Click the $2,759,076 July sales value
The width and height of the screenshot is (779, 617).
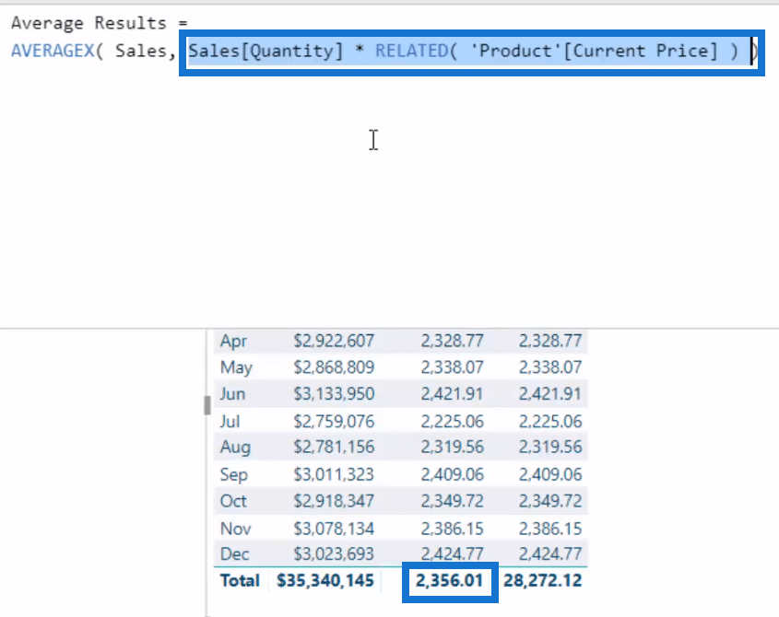[x=334, y=422]
